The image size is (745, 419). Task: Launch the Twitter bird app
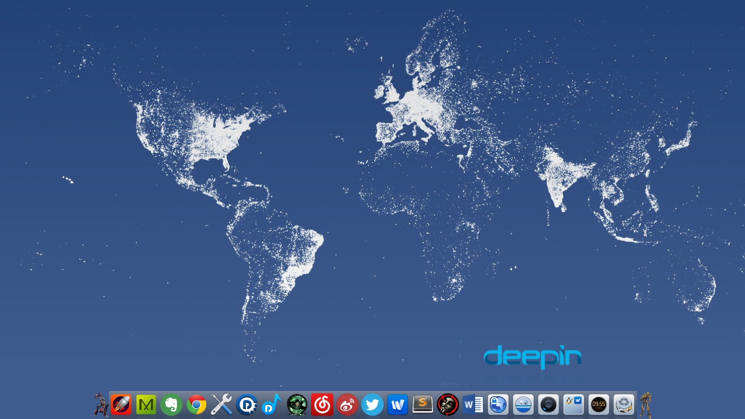point(372,405)
